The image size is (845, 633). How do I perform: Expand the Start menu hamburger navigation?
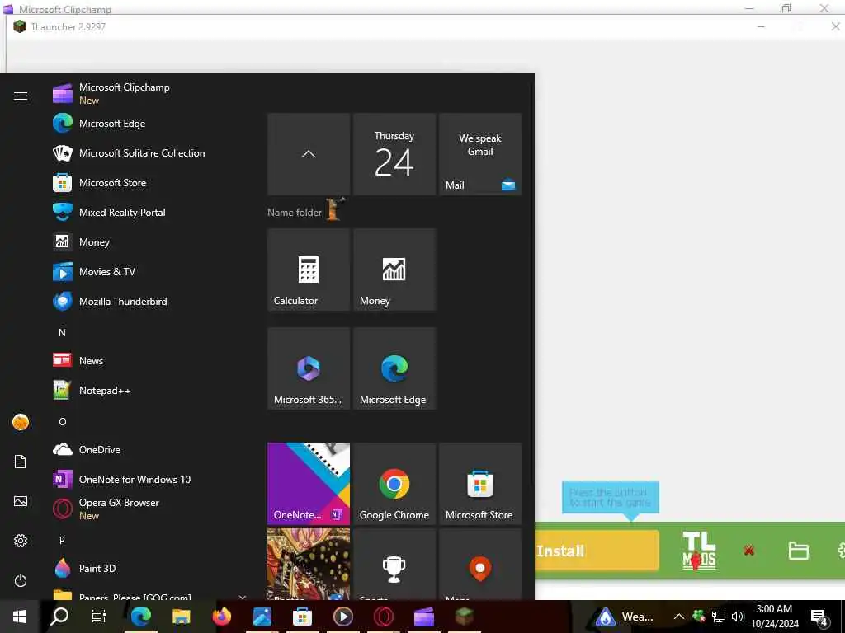pos(21,96)
